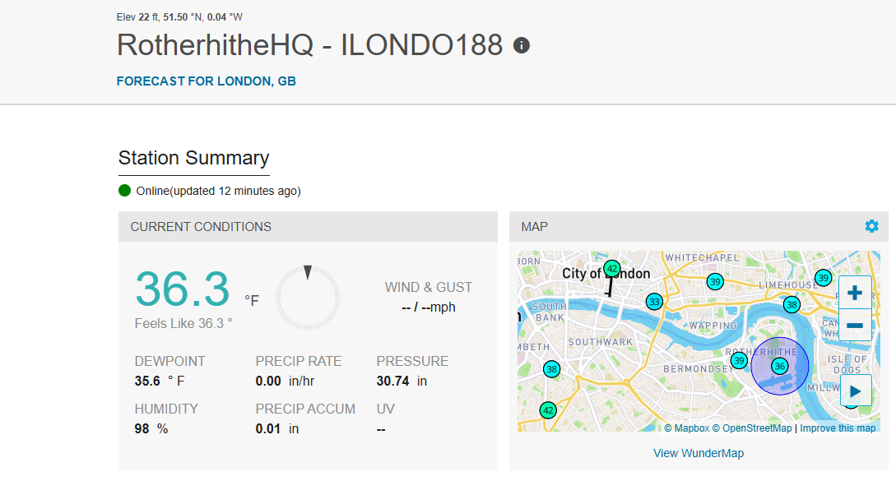Open the Mapbox attribution link
The image size is (896, 481).
[x=687, y=428]
